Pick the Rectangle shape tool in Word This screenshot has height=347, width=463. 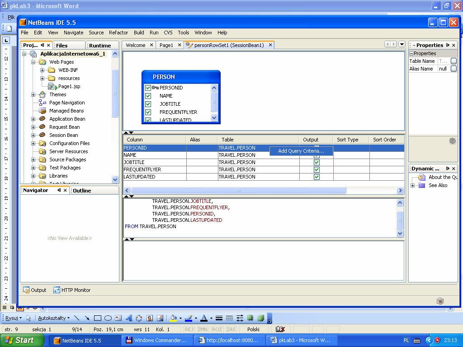(x=98, y=318)
